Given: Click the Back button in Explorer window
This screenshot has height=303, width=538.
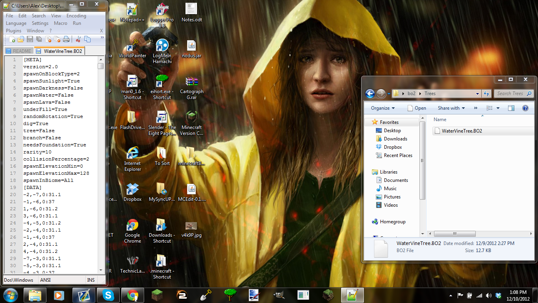Looking at the screenshot, I should click(370, 94).
